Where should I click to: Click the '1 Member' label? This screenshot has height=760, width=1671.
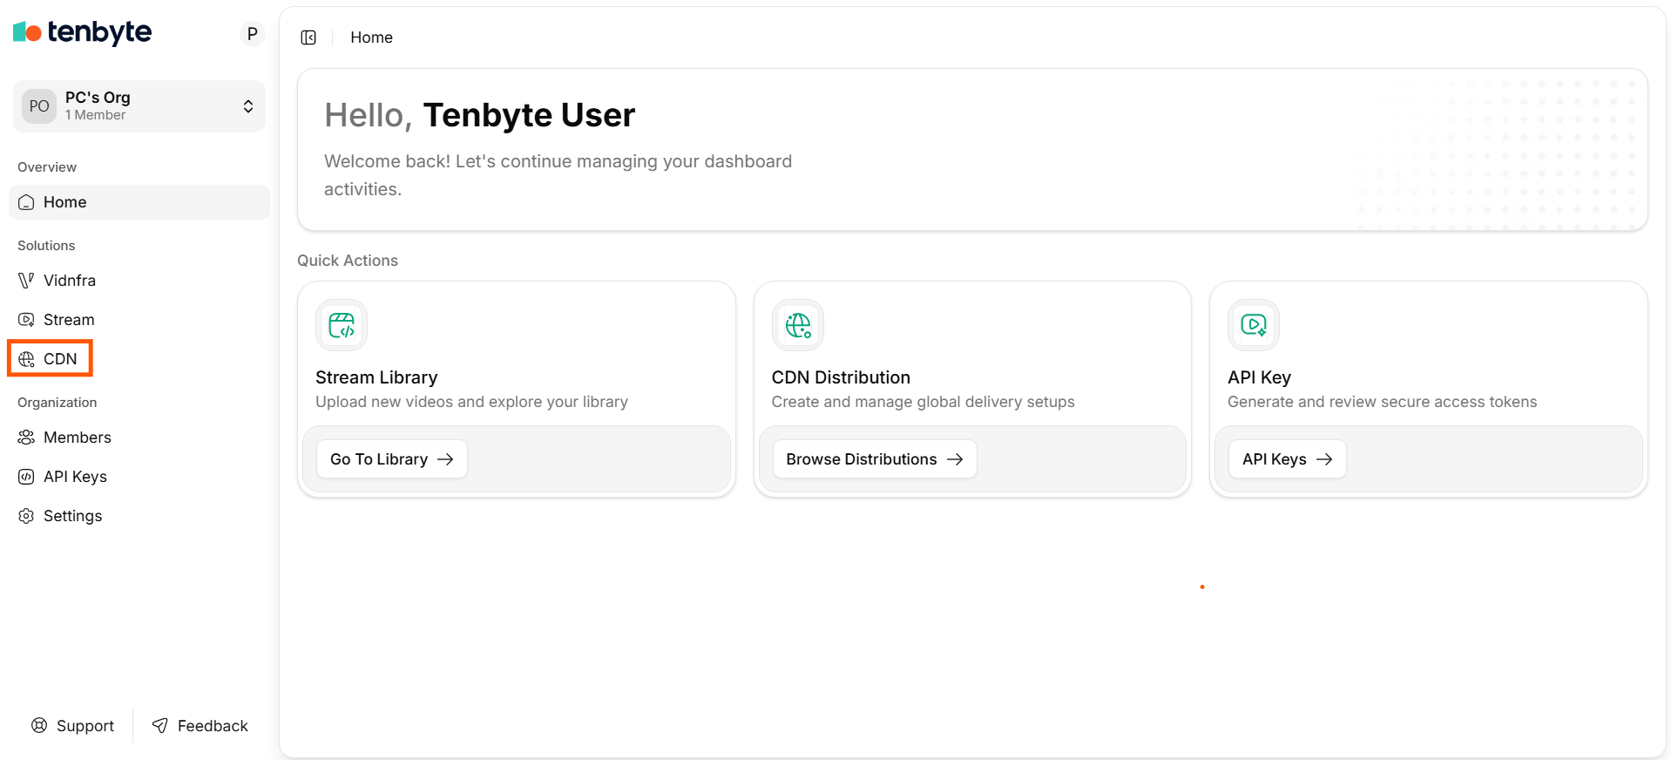click(x=95, y=115)
